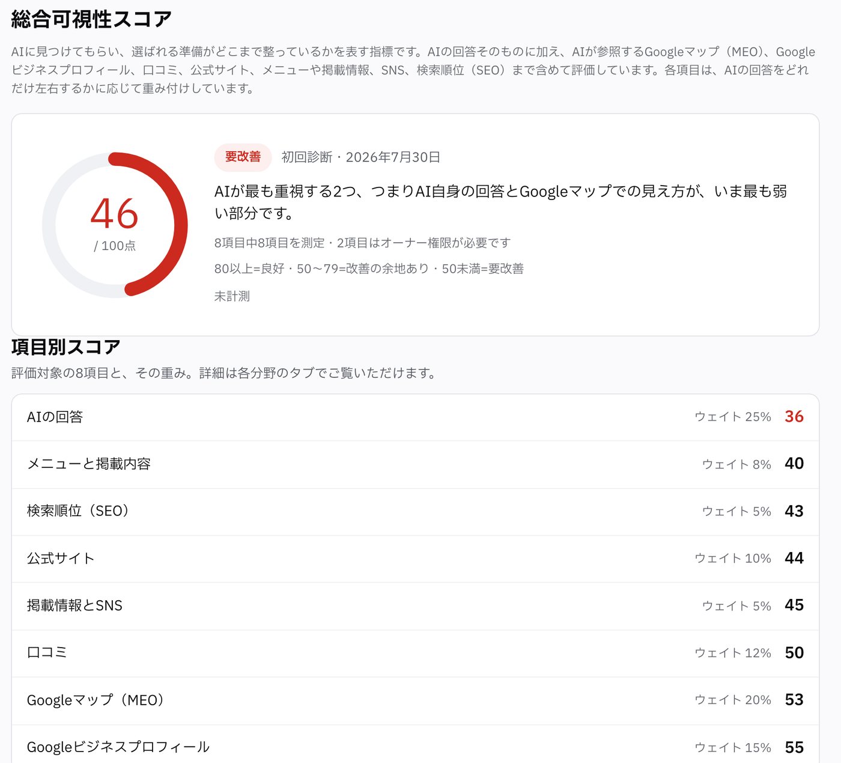Click the "ウェイト 25%" weight label

tap(733, 417)
